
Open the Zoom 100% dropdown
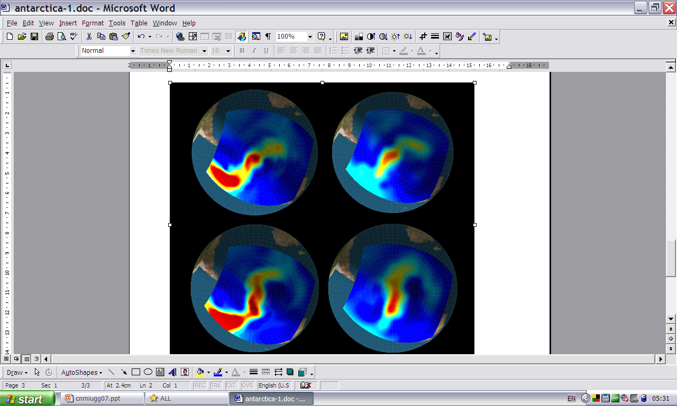click(x=309, y=36)
